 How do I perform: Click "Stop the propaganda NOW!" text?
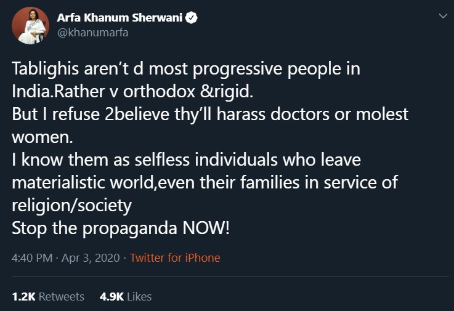[x=121, y=228]
